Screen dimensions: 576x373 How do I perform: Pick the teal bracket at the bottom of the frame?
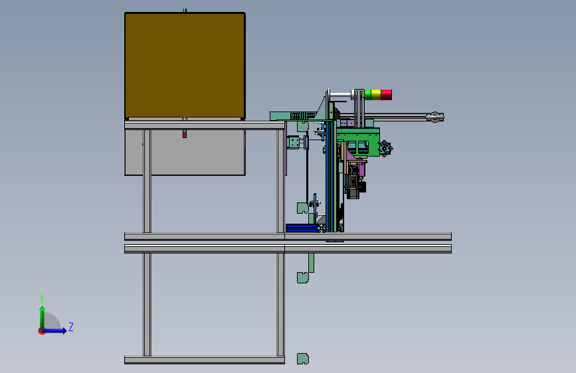tap(303, 358)
